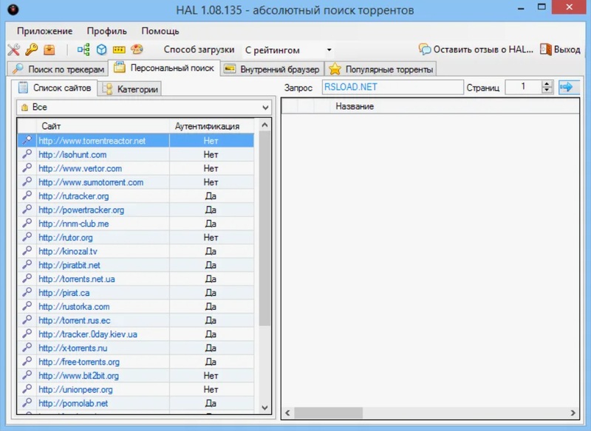Viewport: 591px width, 431px height.
Task: Click the yellow ticket icon in toolbar
Action: point(119,50)
